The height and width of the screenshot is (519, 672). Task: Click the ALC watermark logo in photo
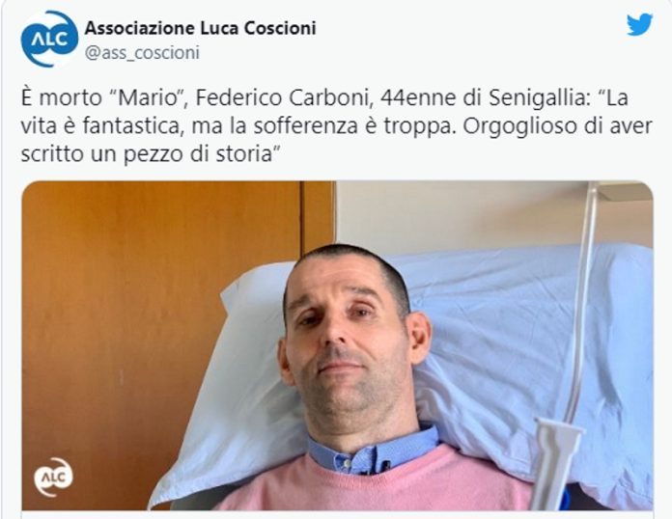click(53, 477)
